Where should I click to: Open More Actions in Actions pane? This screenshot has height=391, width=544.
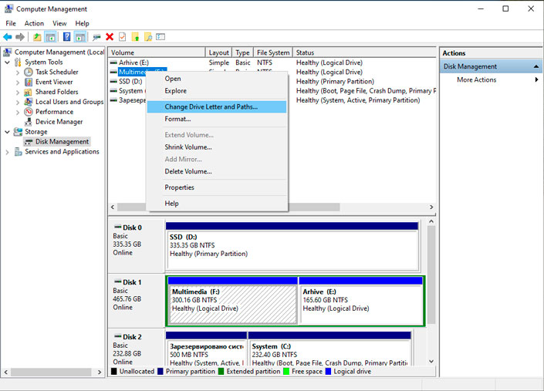coord(491,79)
